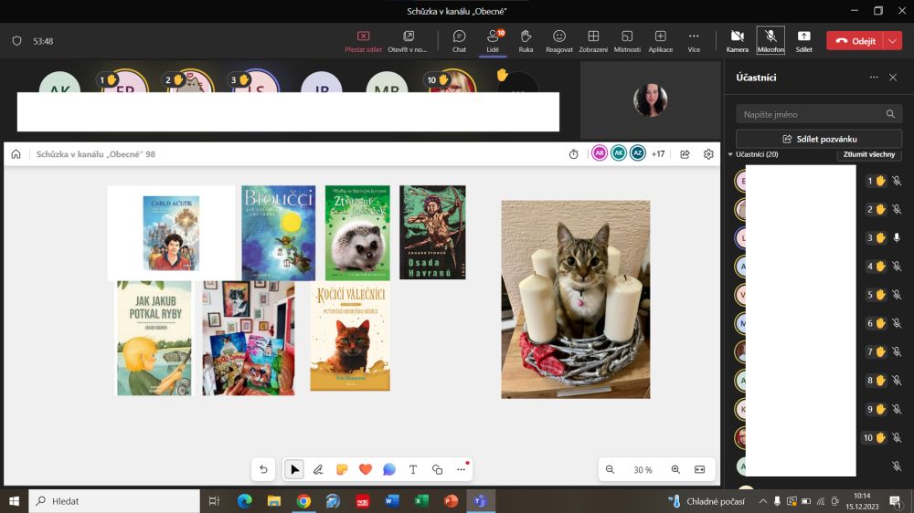The image size is (914, 513).
Task: Select the cat with candles photo
Action: coord(575,299)
